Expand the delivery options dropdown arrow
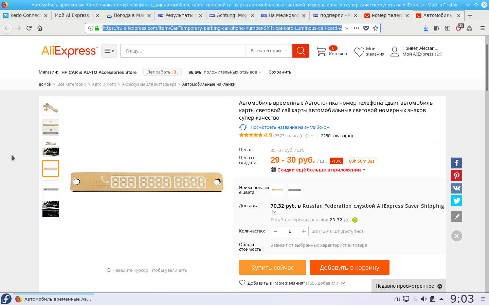This screenshot has width=489, height=305. [275, 212]
